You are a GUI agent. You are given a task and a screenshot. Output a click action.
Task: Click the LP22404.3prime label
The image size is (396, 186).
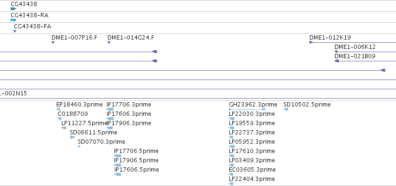[x=252, y=179]
